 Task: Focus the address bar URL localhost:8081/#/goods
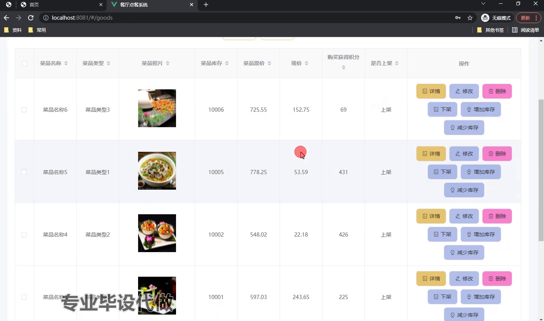82,18
